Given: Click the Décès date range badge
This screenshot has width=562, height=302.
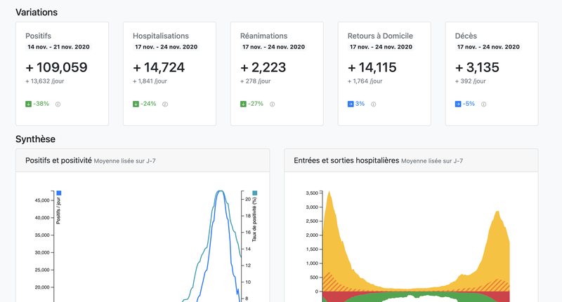Looking at the screenshot, I should 488,47.
